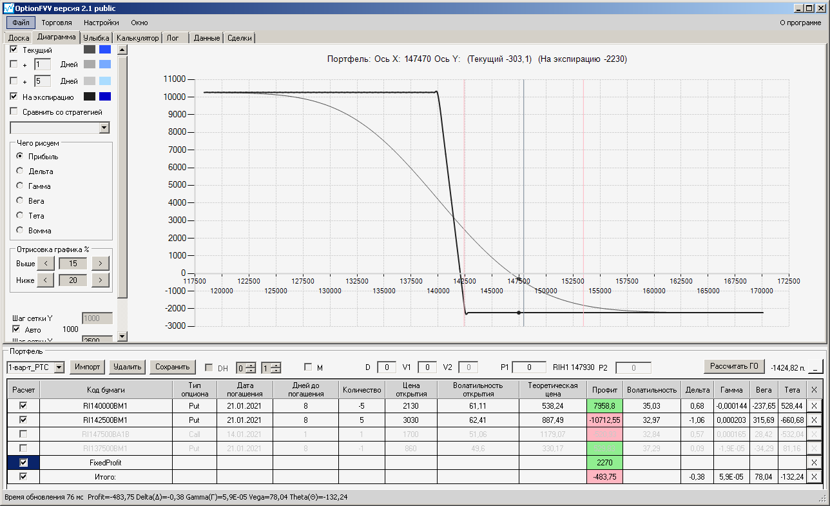Open the Файл menu
Image resolution: width=830 pixels, height=506 pixels.
coord(21,23)
